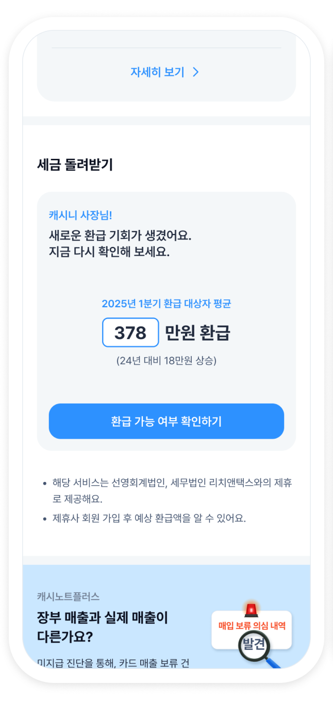Viewport: 333px width, 701px height.
Task: Open the 자세히 보기 link
Action: pyautogui.click(x=157, y=72)
